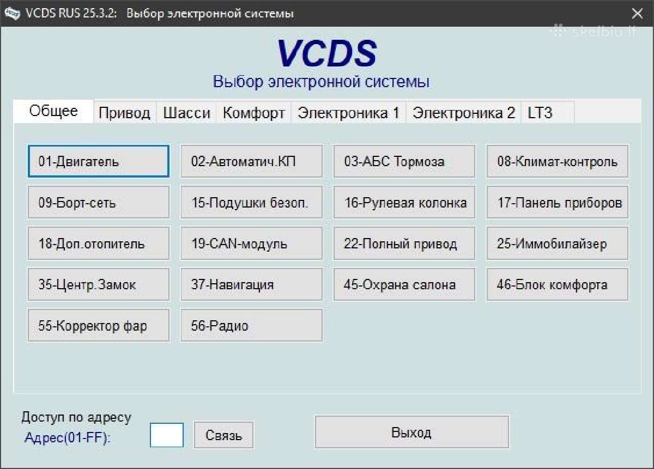Open the Шасси tab
Image resolution: width=654 pixels, height=469 pixels.
click(186, 113)
